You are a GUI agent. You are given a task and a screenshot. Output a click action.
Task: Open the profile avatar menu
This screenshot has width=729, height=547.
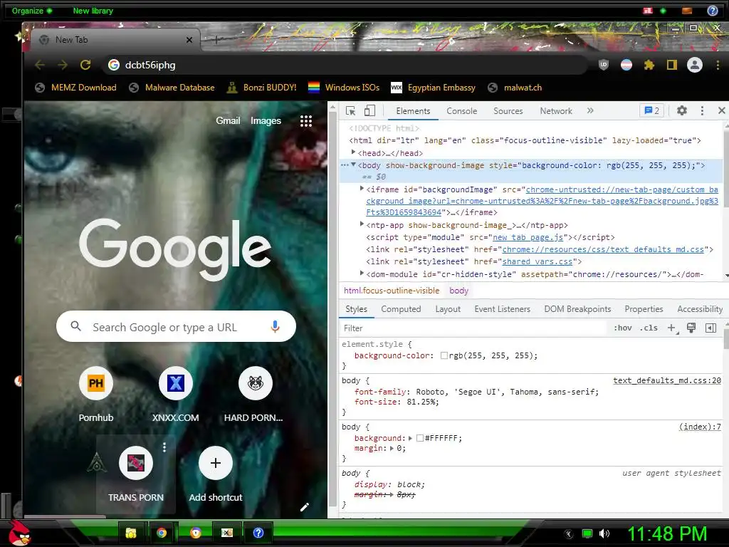click(695, 65)
